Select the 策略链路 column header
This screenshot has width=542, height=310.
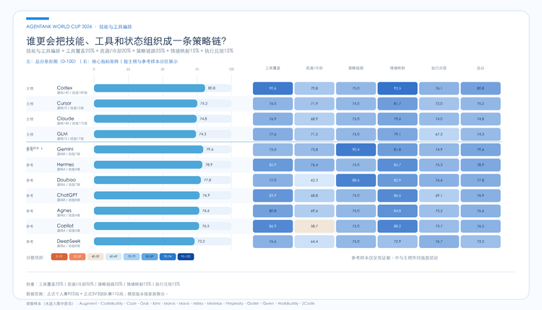(356, 68)
